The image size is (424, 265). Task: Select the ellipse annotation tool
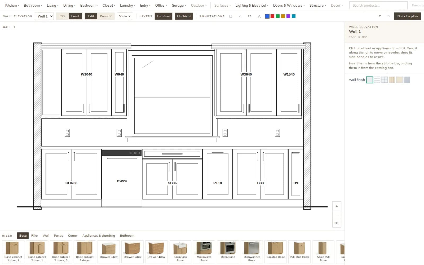[250, 16]
